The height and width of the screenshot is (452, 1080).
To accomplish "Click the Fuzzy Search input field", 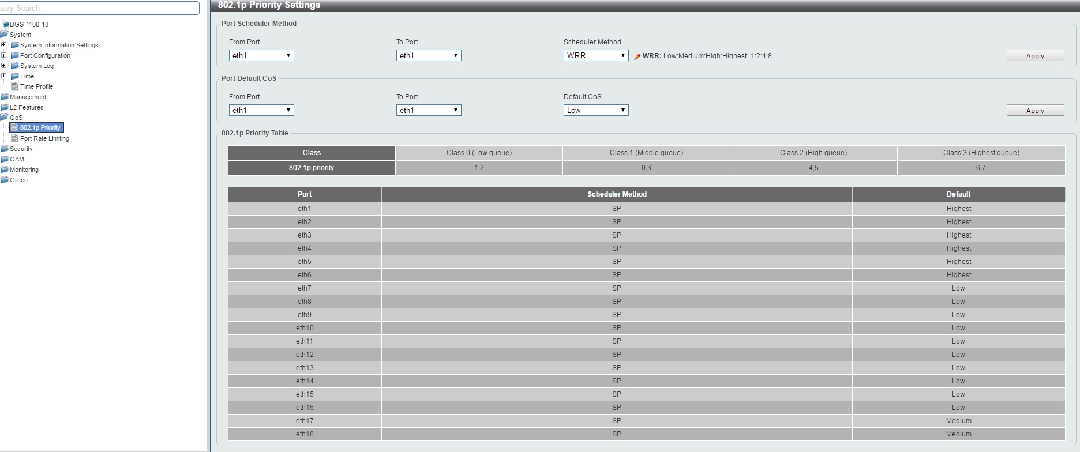I will point(99,8).
